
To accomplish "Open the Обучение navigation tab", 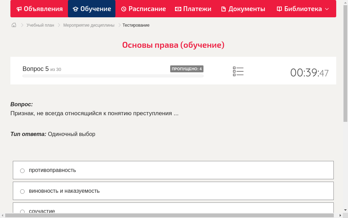I will (x=92, y=9).
